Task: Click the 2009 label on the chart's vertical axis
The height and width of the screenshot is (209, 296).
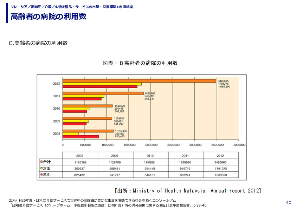Action: pos(57,121)
